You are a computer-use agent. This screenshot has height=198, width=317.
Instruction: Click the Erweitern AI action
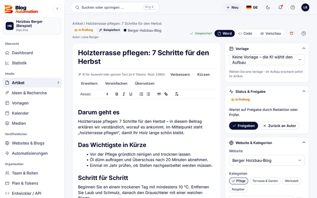click(x=89, y=84)
